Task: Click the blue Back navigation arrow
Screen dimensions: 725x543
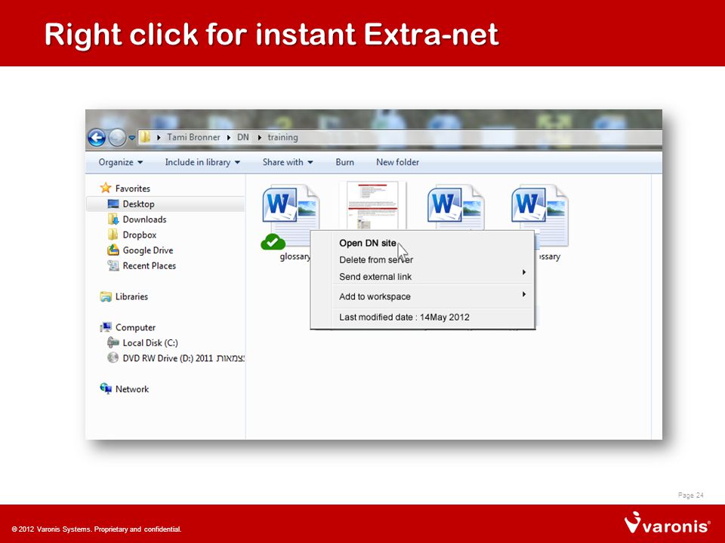Action: coord(97,137)
